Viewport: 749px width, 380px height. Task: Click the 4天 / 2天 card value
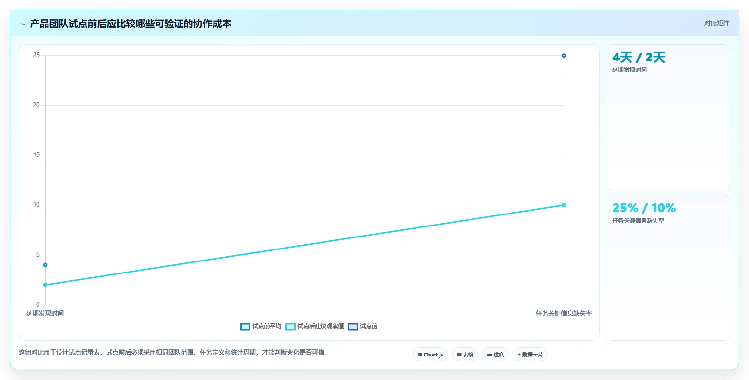tap(639, 58)
